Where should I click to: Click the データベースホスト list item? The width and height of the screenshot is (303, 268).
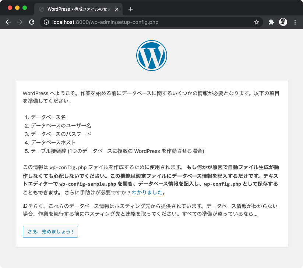tap(53, 142)
